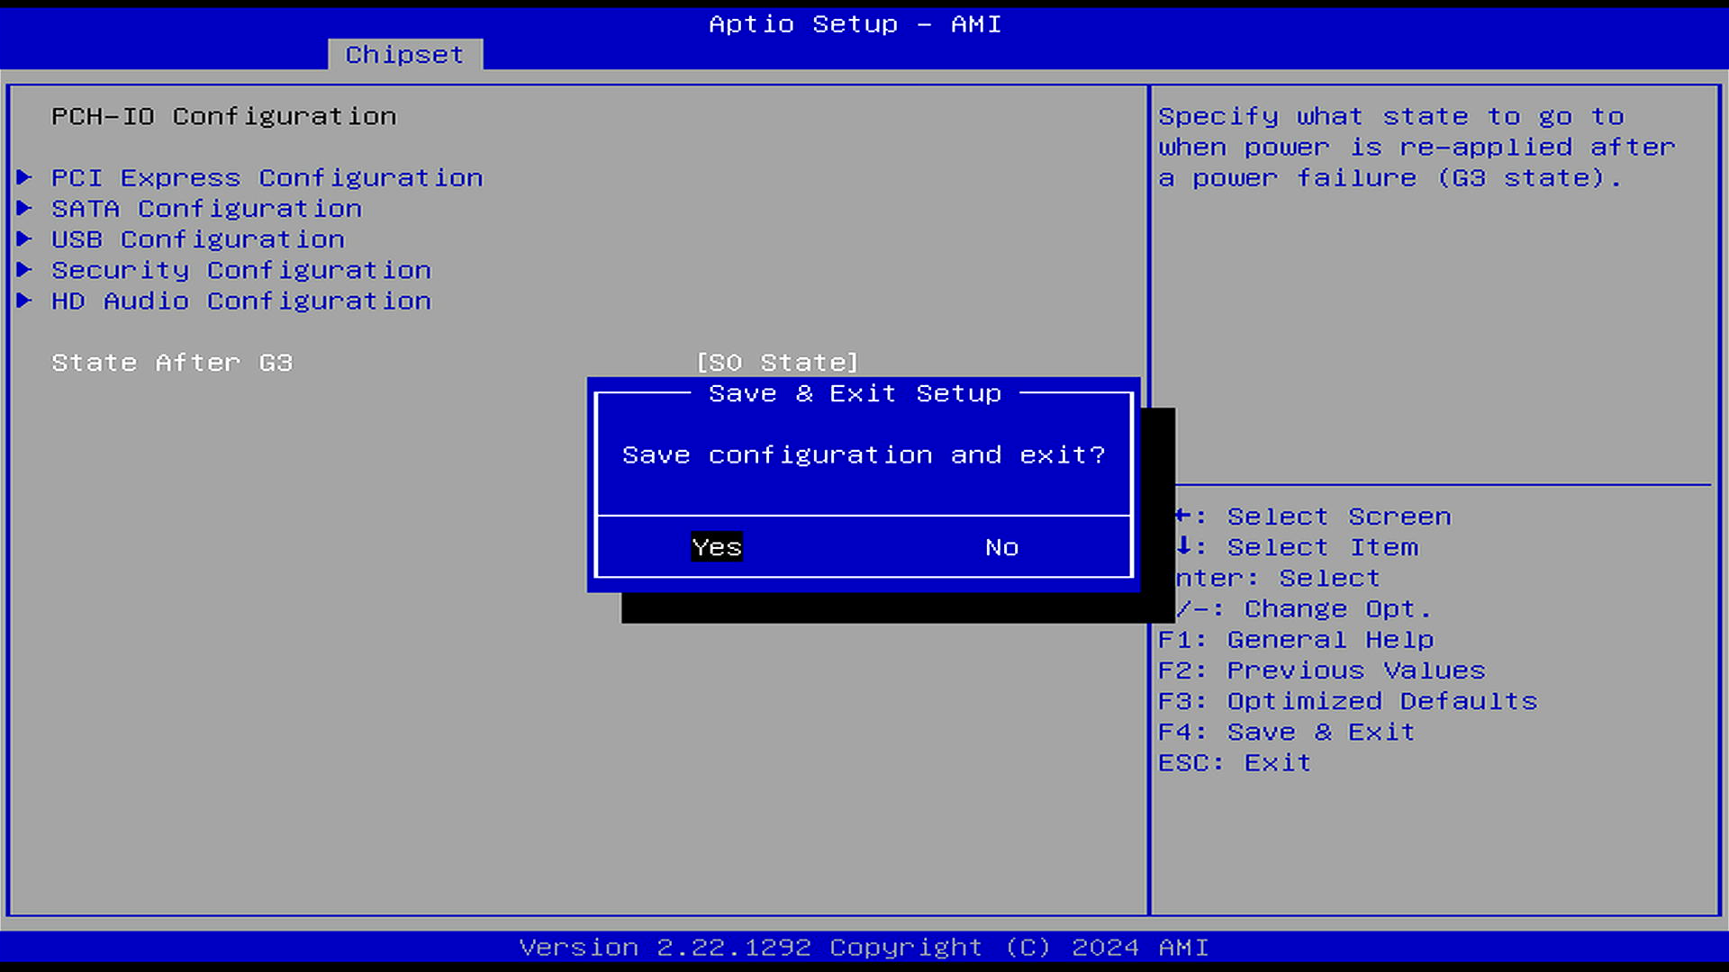
Task: Click the F3: Optimized Defaults hint
Action: point(1347,701)
